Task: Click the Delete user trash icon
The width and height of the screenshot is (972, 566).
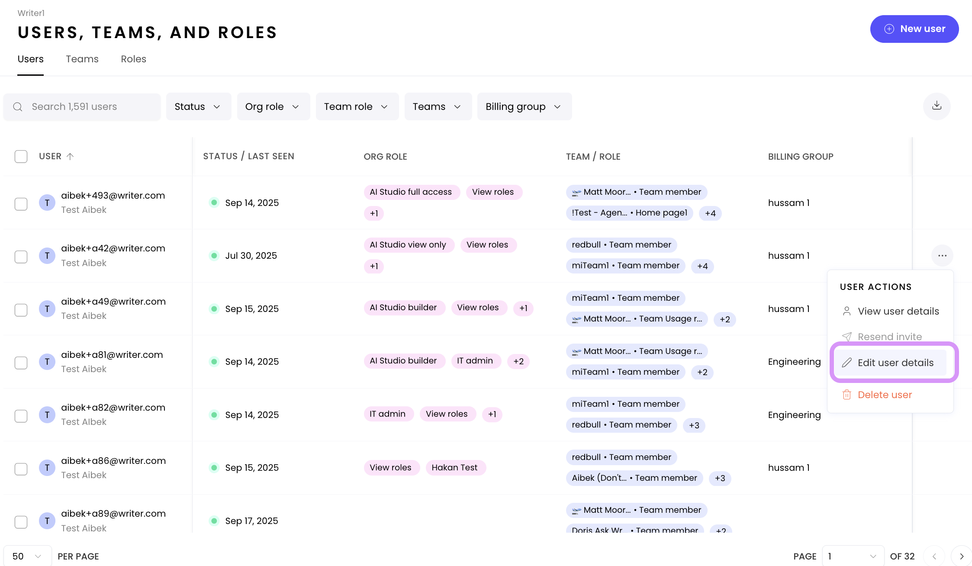Action: pyautogui.click(x=846, y=395)
